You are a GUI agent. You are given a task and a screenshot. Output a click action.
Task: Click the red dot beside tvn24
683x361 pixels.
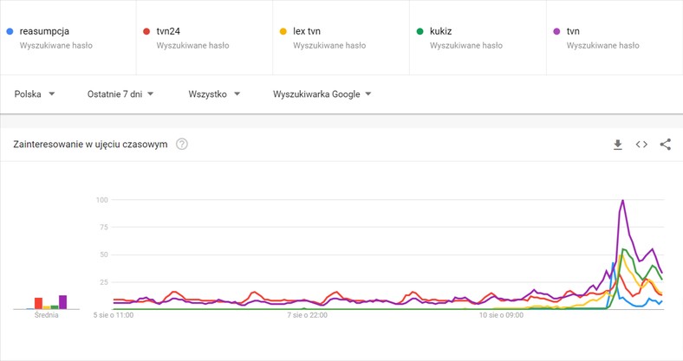pos(146,31)
